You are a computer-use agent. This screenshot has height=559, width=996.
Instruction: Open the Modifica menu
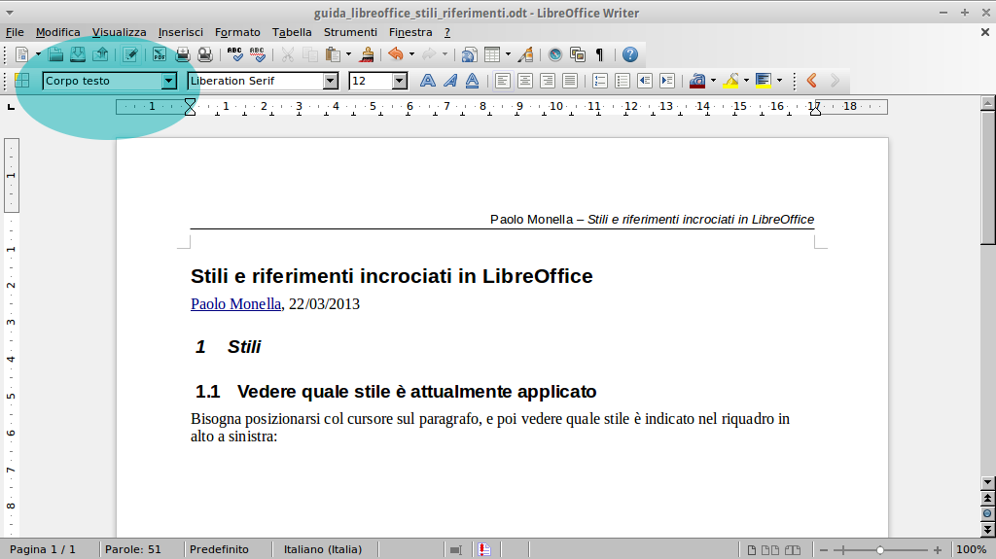(57, 32)
